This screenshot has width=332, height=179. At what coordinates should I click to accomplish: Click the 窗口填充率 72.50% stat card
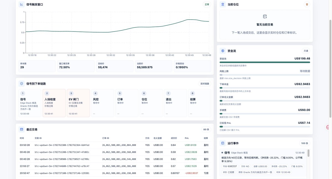pyautogui.click(x=76, y=66)
